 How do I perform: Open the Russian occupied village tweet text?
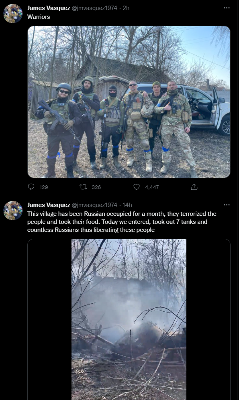pyautogui.click(x=122, y=222)
